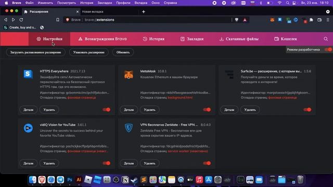The height and width of the screenshot is (187, 333).
Task: Open Brave Rewards triangle icon in address bar
Action: pos(245,20)
